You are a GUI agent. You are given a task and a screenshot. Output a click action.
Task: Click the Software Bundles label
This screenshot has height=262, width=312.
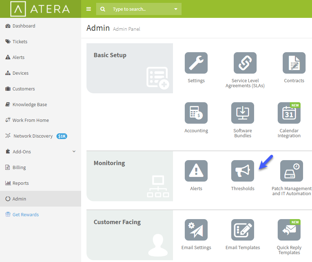point(243,133)
